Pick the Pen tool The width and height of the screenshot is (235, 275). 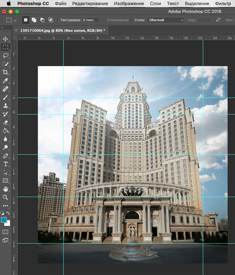(5, 156)
